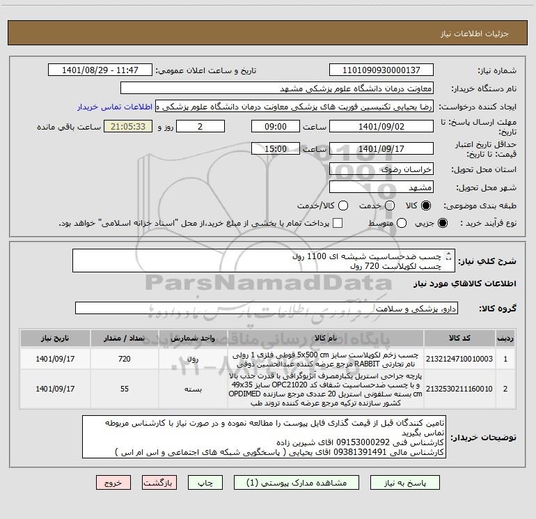Viewport: 536px width, 519px height.
Task: Click the remaining days field showing 2
Action: 200,126
